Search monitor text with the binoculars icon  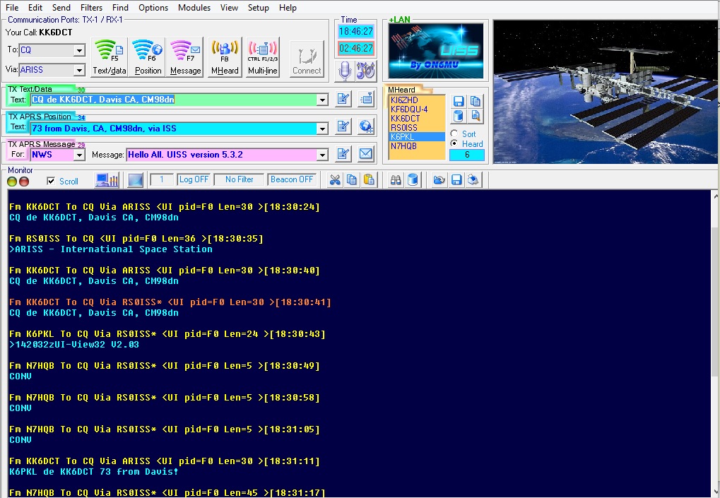pyautogui.click(x=395, y=179)
